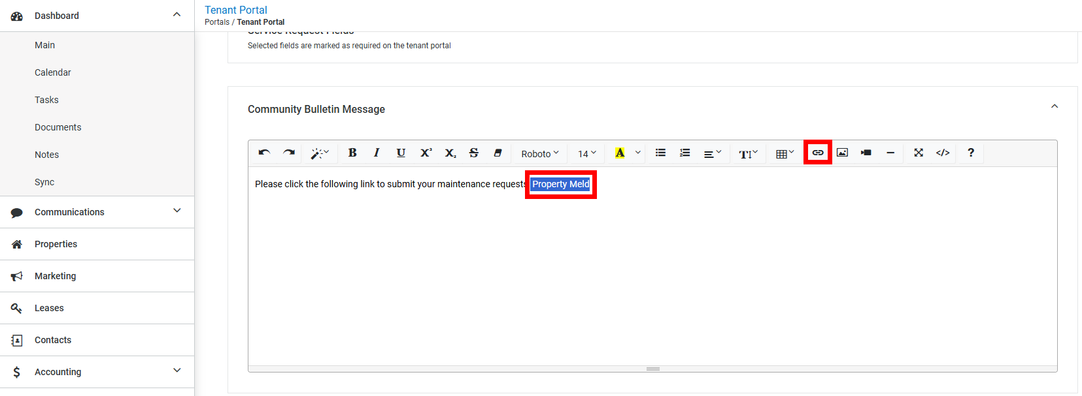This screenshot has width=1082, height=396.
Task: Click the insert link icon
Action: 818,153
